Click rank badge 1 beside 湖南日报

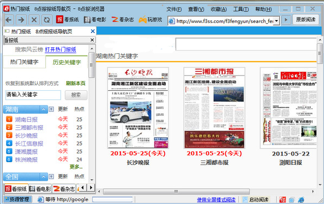point(9,119)
